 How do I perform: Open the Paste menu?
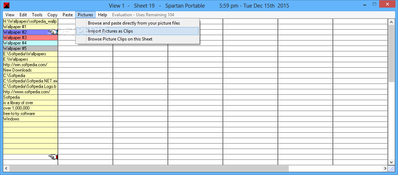tap(68, 15)
